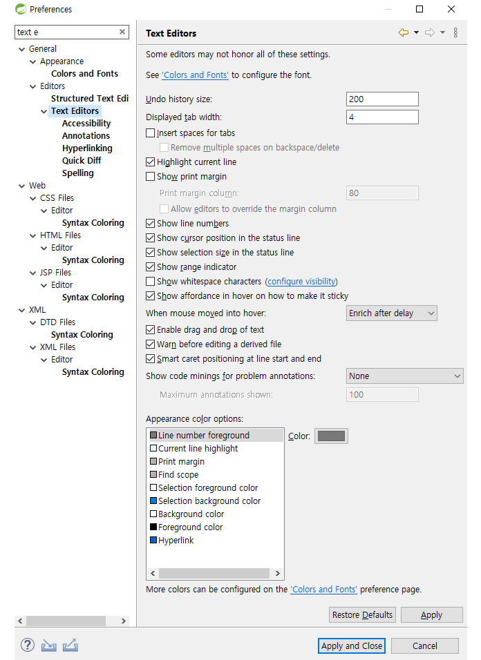Open the configure visibility link
Viewport: 481px width, 660px height.
coord(301,282)
